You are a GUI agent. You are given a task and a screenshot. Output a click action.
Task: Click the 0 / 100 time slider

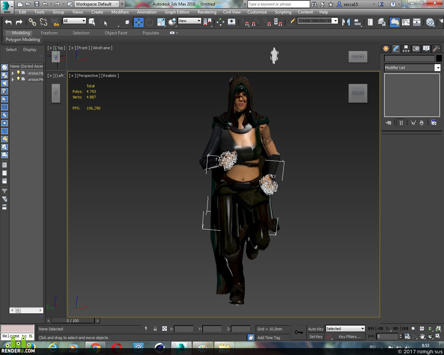click(73, 321)
